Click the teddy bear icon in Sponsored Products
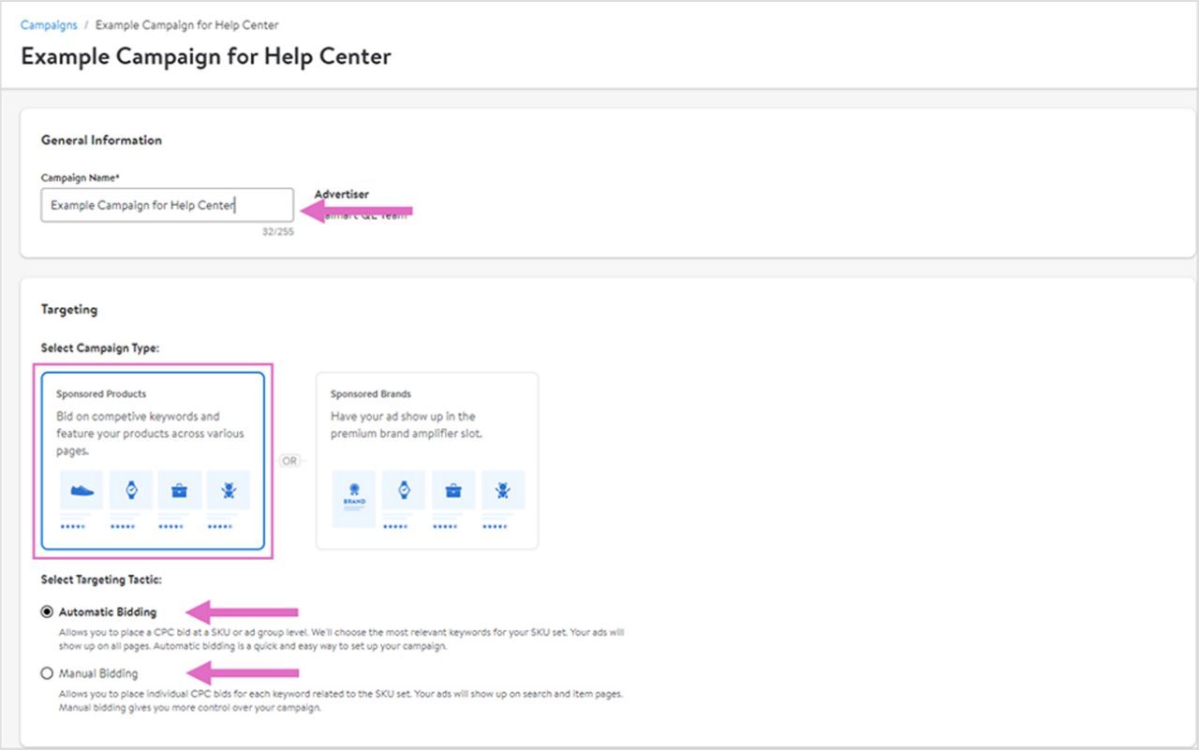This screenshot has width=1199, height=751. point(228,489)
